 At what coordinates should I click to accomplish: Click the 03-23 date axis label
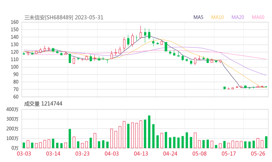[82, 154]
